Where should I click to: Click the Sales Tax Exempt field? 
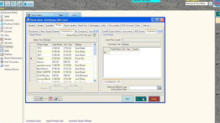coord(70,40)
